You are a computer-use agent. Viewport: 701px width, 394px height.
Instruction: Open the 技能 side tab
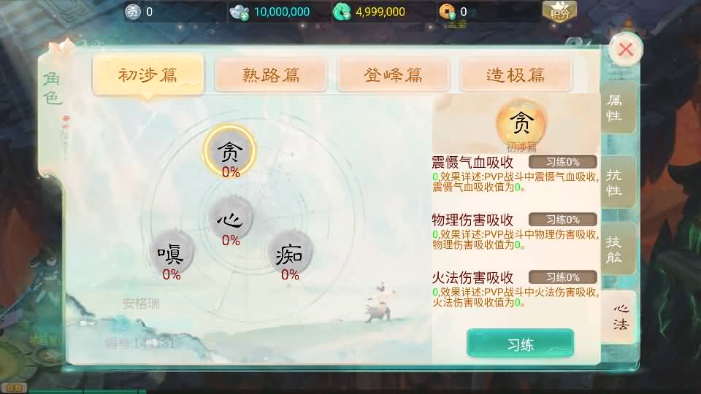618,249
